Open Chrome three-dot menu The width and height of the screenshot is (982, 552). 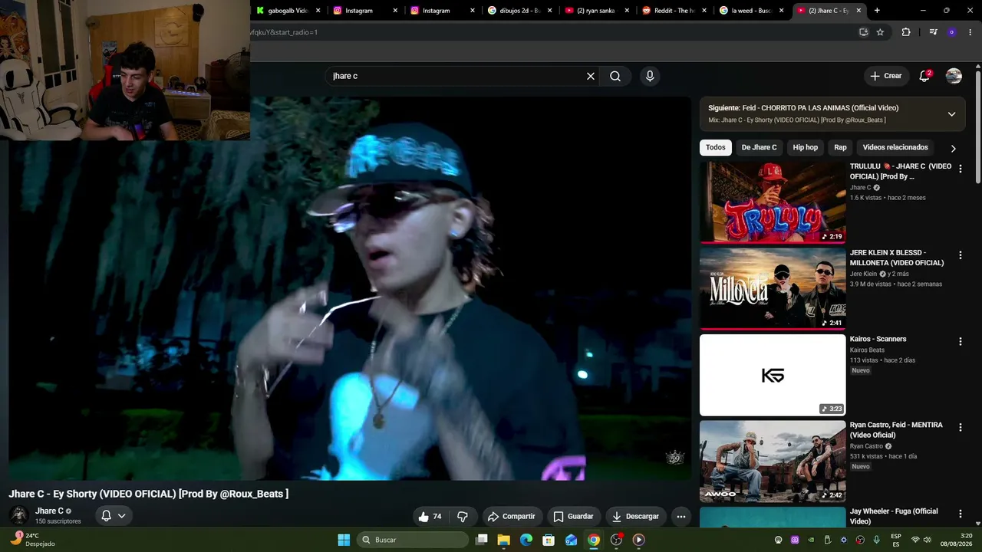[x=970, y=32]
